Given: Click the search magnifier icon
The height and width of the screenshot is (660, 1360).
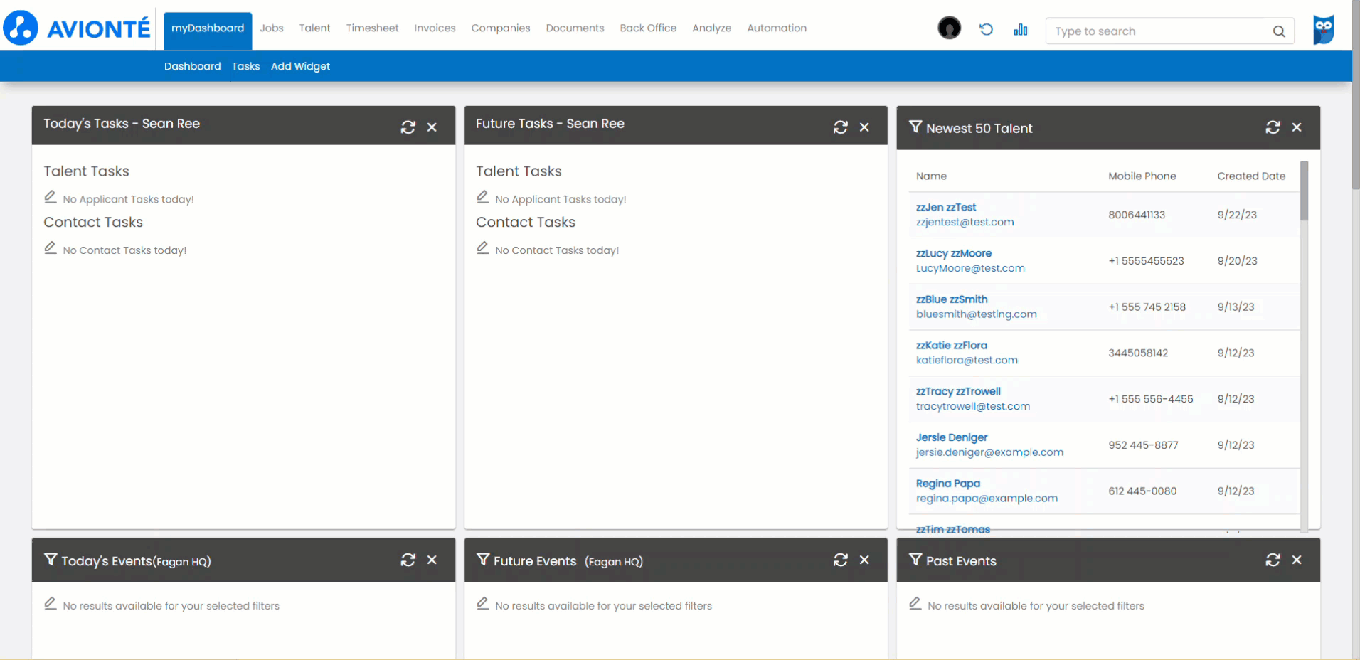Looking at the screenshot, I should point(1279,31).
